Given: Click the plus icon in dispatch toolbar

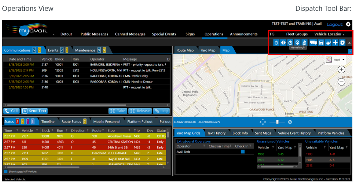Looking at the screenshot, I should tap(335, 43).
